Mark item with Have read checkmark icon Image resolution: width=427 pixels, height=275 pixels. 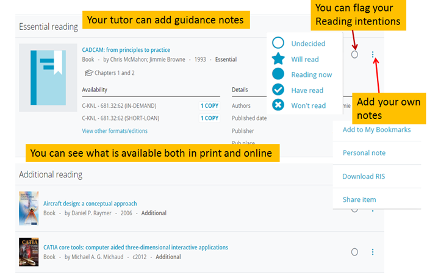click(278, 90)
